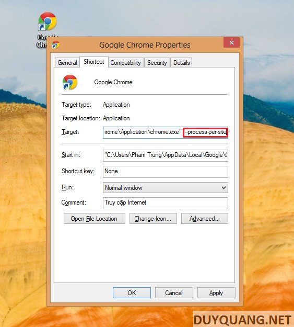Click the Google Chrome desktop shortcut icon

pos(48,22)
